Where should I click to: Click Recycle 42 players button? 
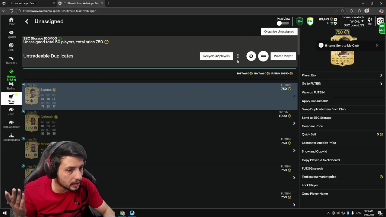(x=216, y=56)
